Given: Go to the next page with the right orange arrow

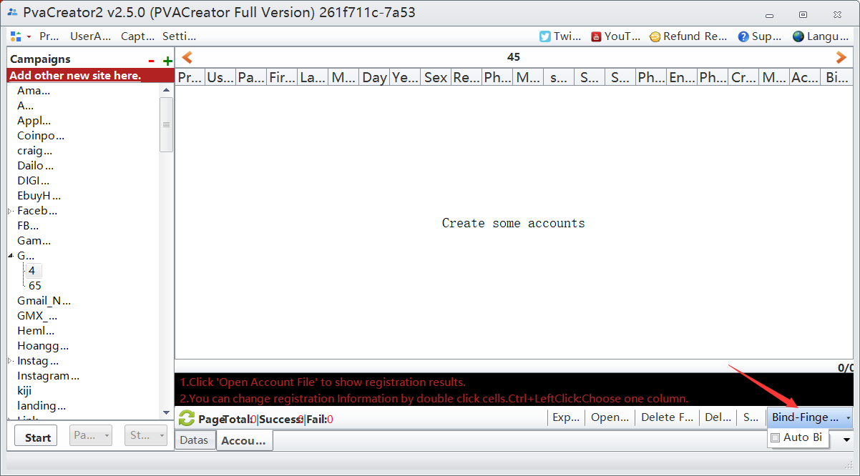Looking at the screenshot, I should click(x=841, y=57).
